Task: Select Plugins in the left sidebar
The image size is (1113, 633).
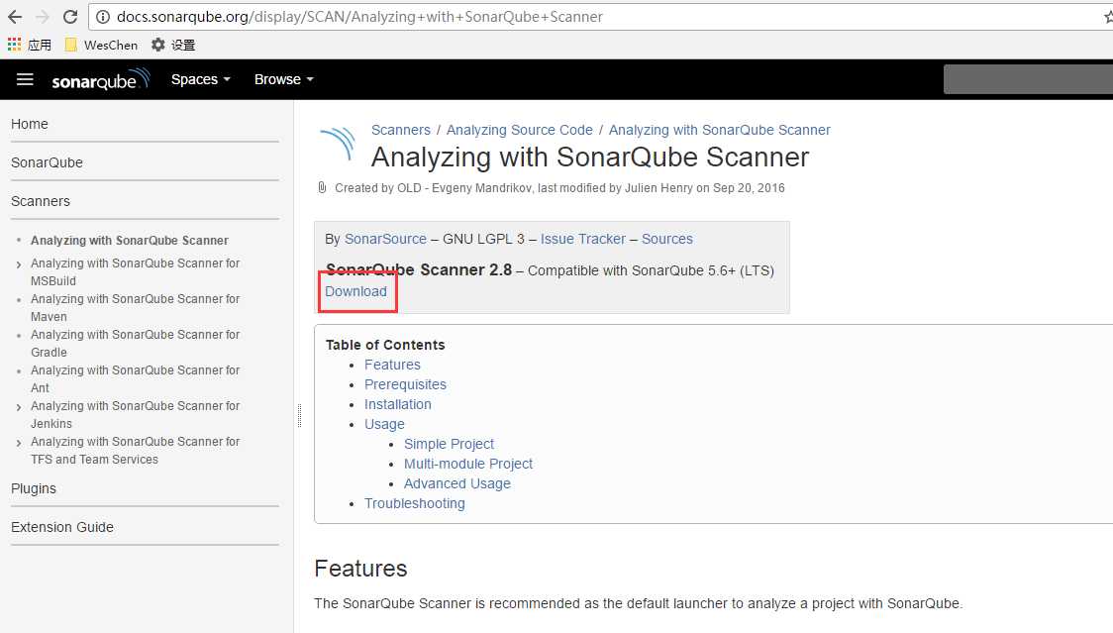Action: pos(34,488)
